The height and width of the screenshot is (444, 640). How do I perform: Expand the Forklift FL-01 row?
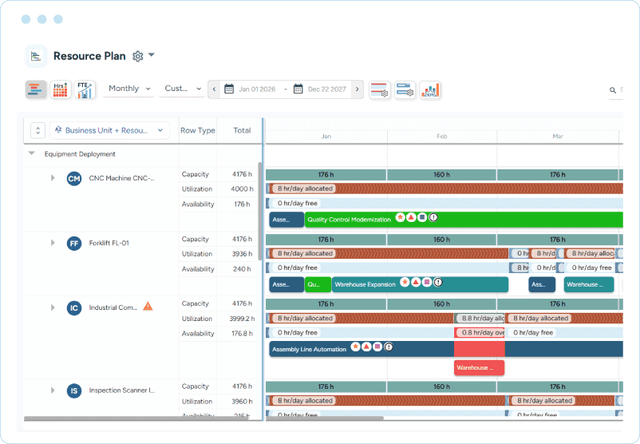pyautogui.click(x=53, y=243)
